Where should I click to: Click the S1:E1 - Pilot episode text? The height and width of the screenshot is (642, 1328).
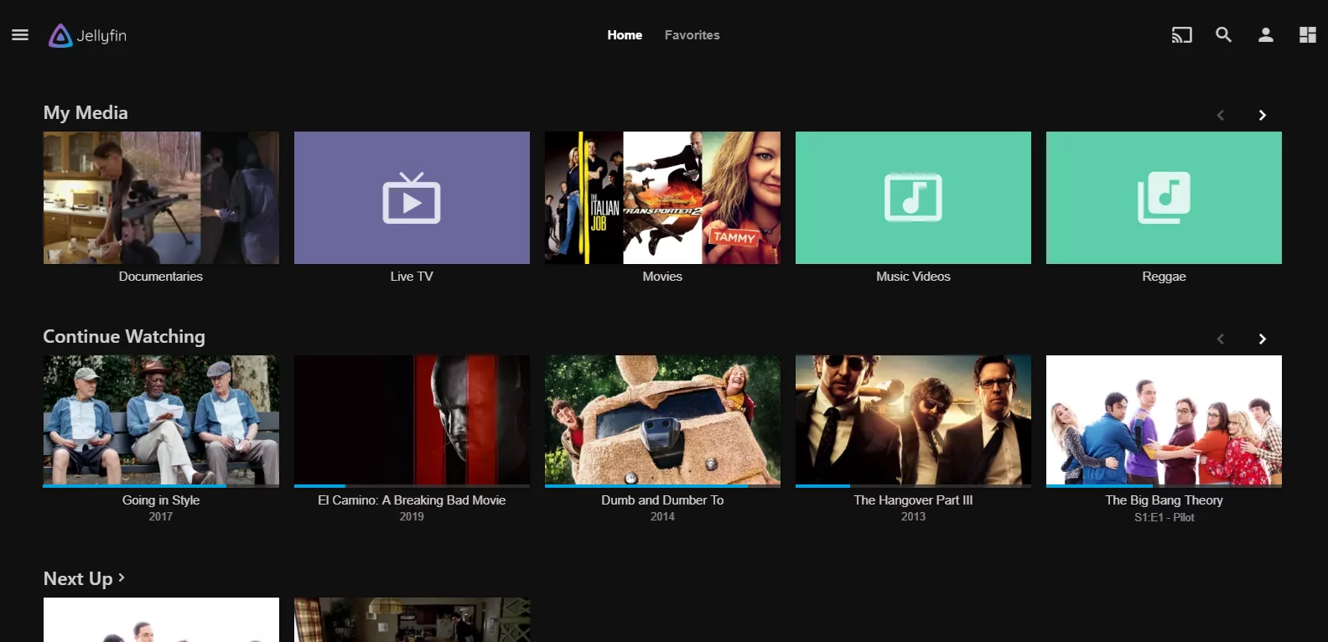coord(1164,517)
